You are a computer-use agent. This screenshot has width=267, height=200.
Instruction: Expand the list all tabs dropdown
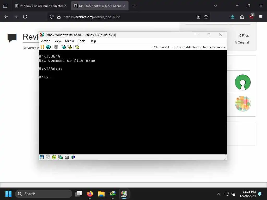click(x=215, y=6)
